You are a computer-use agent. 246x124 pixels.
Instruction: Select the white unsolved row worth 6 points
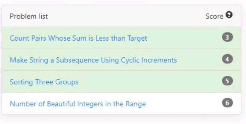pyautogui.click(x=121, y=103)
